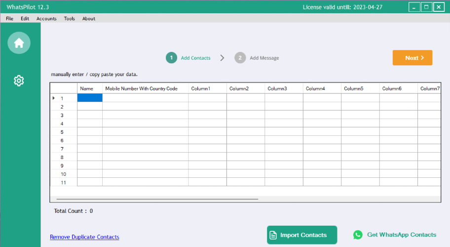Click Remove Duplicate Contacts link
The width and height of the screenshot is (450, 247).
[84, 237]
